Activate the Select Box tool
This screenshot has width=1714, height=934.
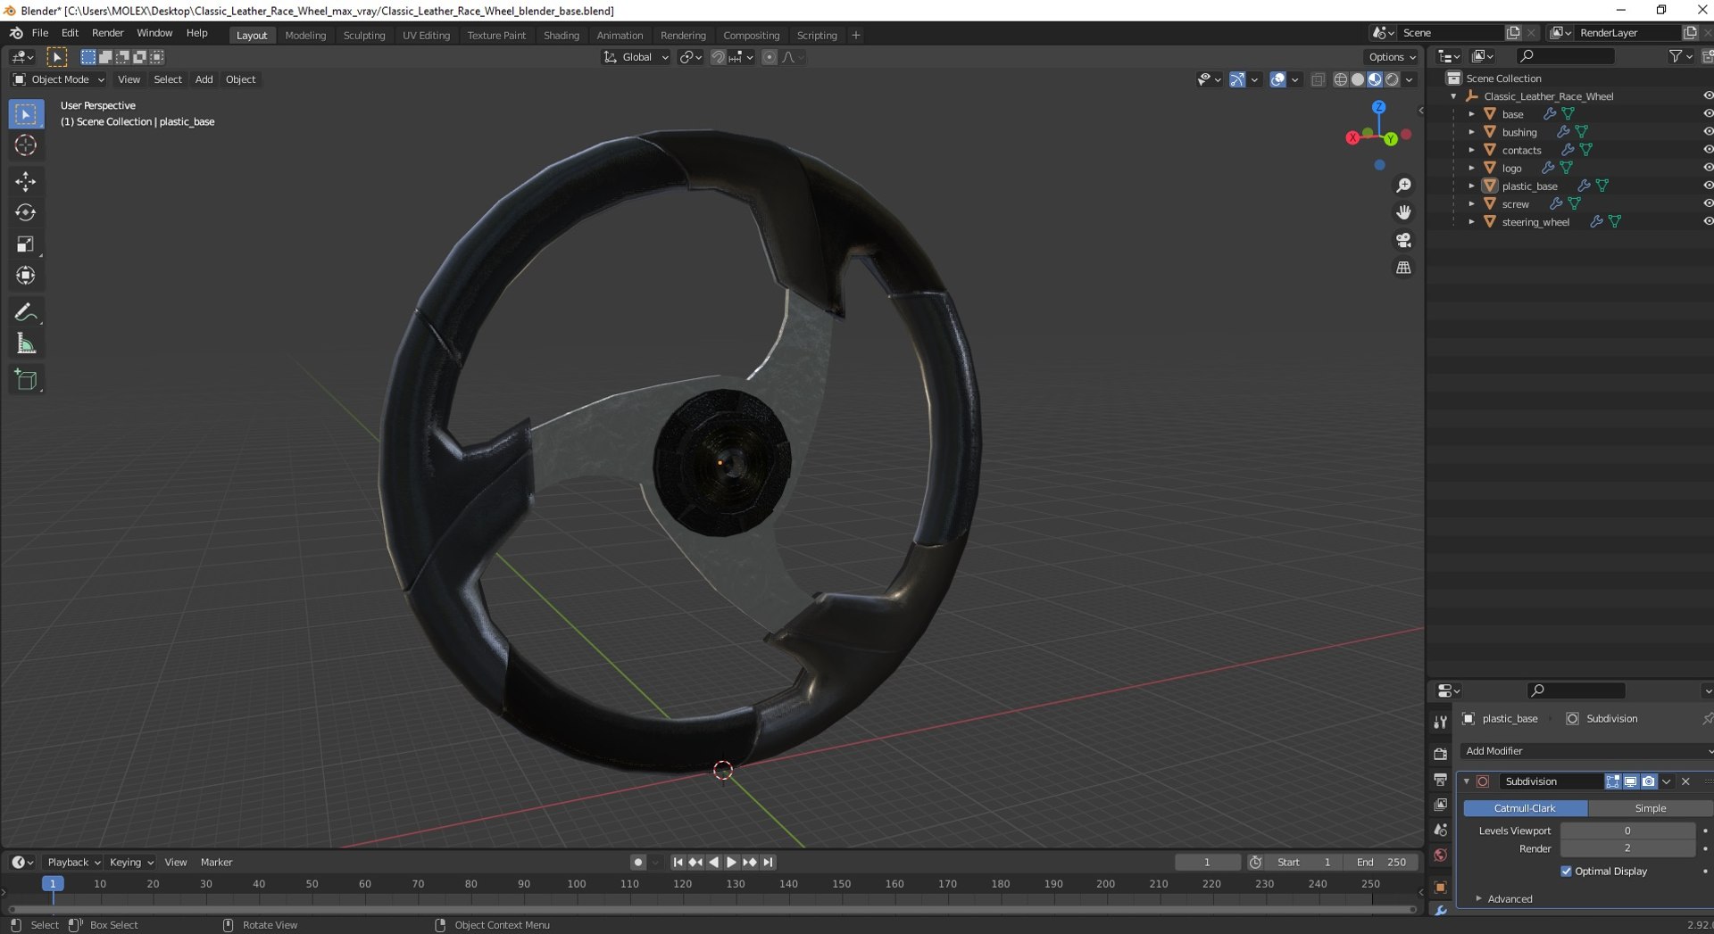tap(26, 114)
